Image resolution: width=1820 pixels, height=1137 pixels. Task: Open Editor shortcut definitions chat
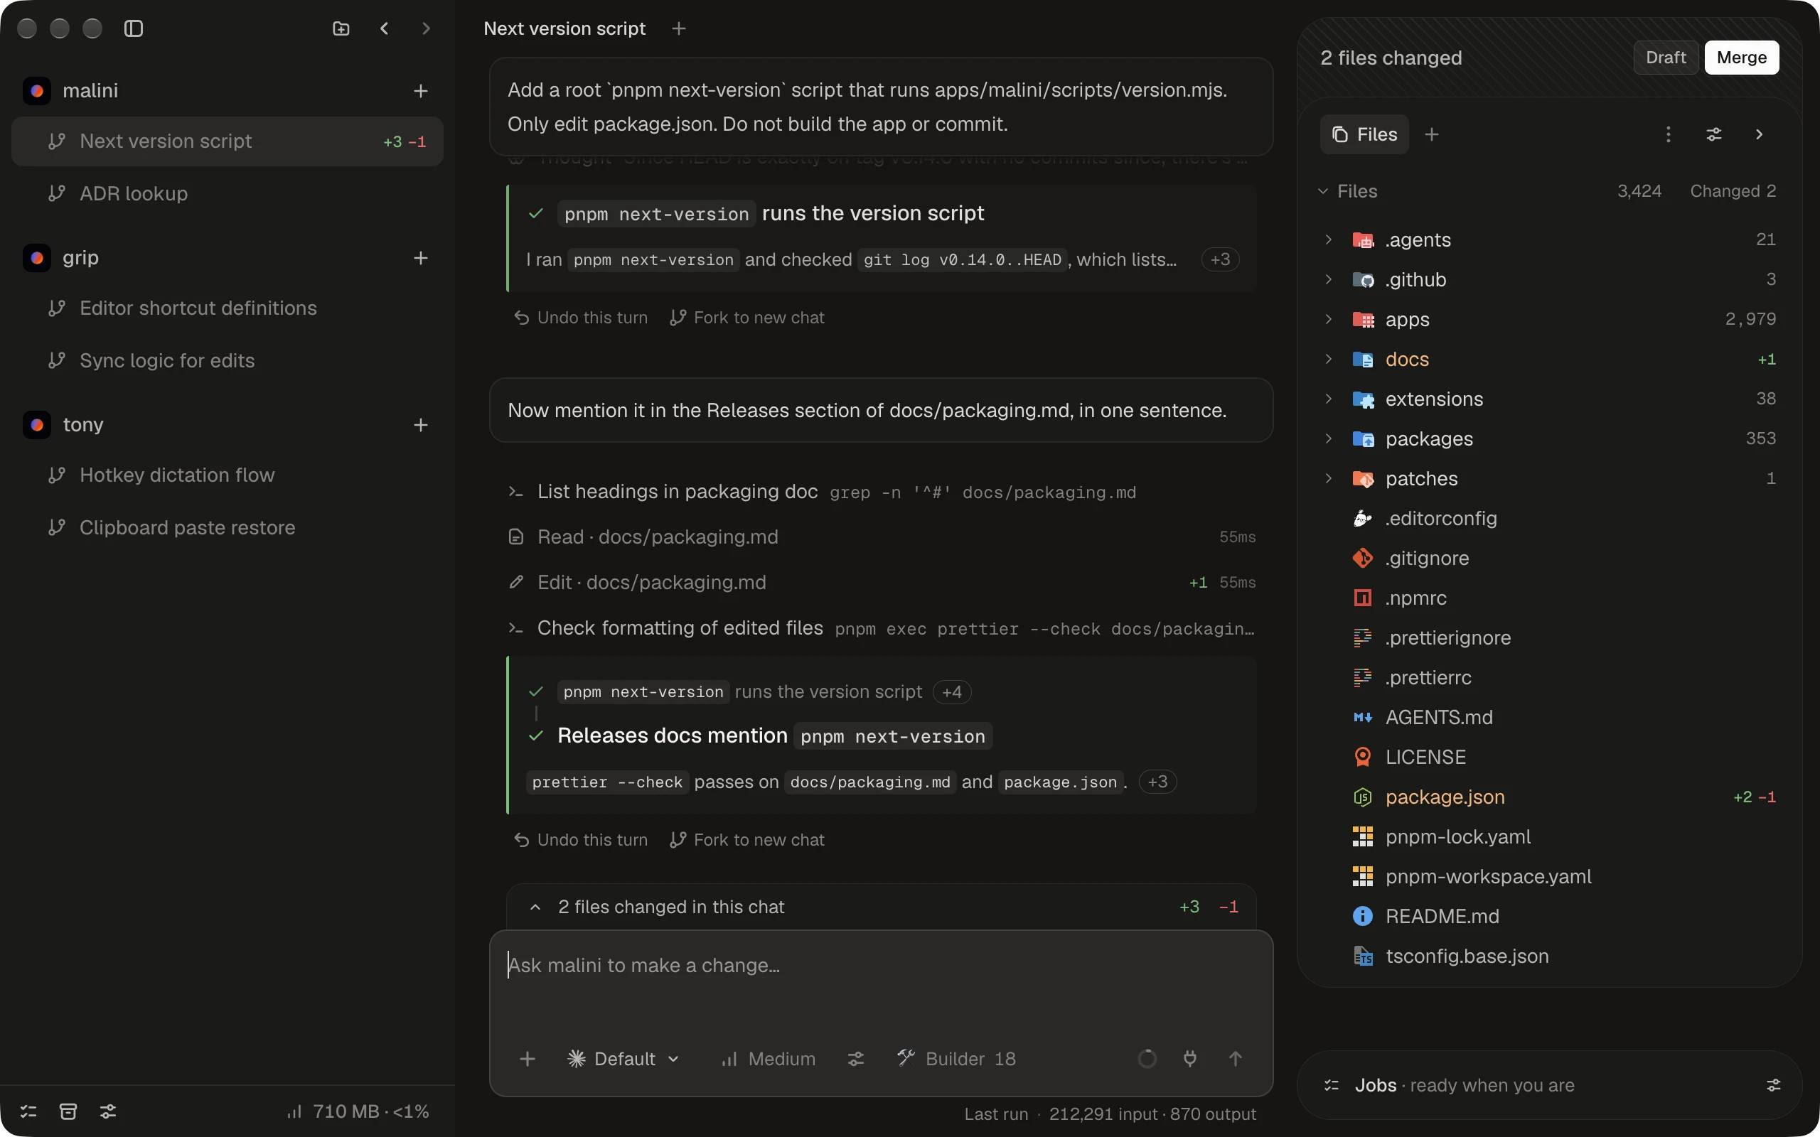point(227,308)
